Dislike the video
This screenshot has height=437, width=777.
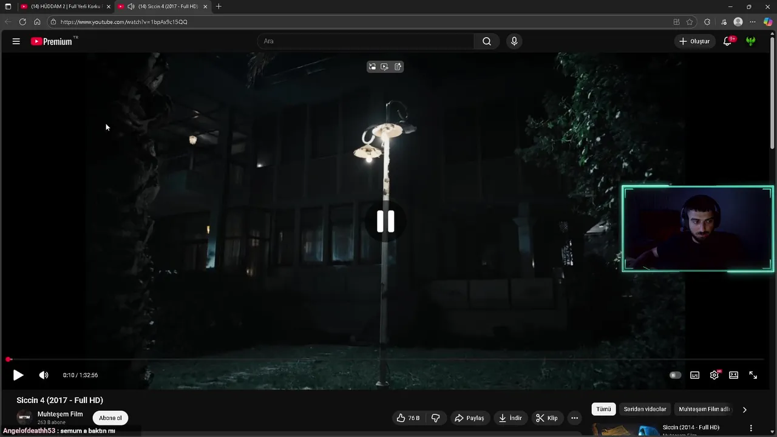(x=435, y=418)
